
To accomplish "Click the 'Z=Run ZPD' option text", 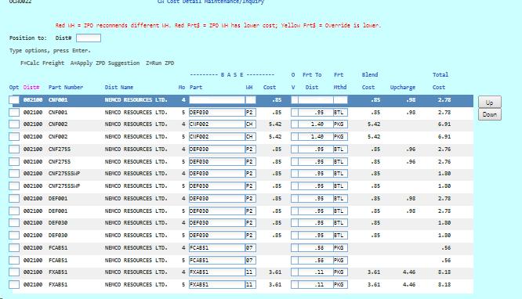I will pyautogui.click(x=160, y=63).
